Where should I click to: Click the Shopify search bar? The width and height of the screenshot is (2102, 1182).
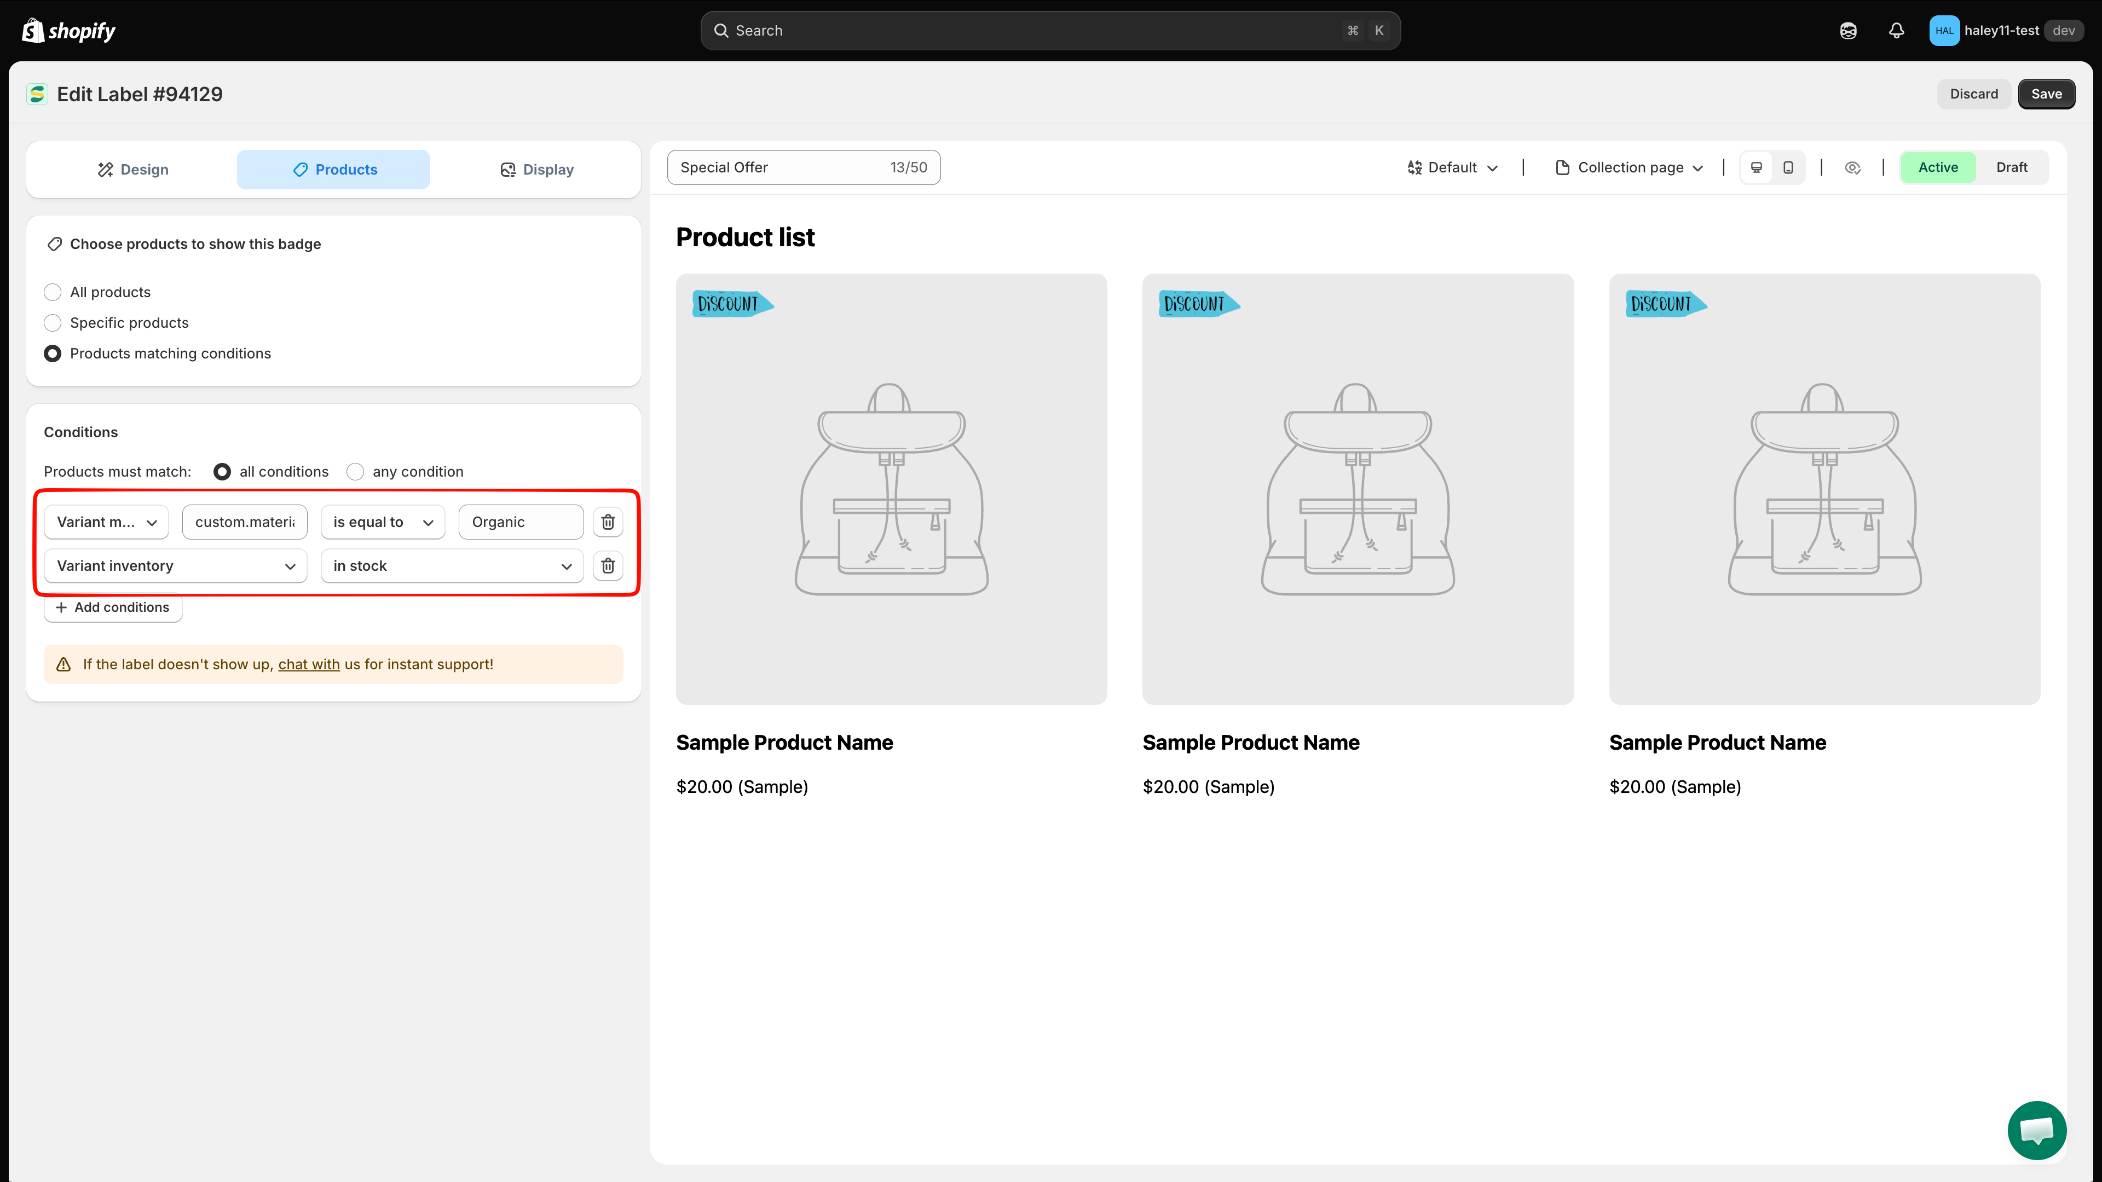pyautogui.click(x=1050, y=30)
